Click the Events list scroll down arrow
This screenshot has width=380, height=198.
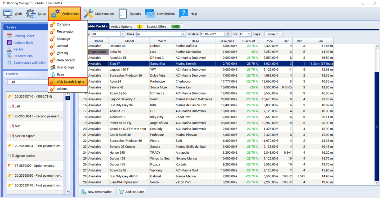[x=68, y=192]
